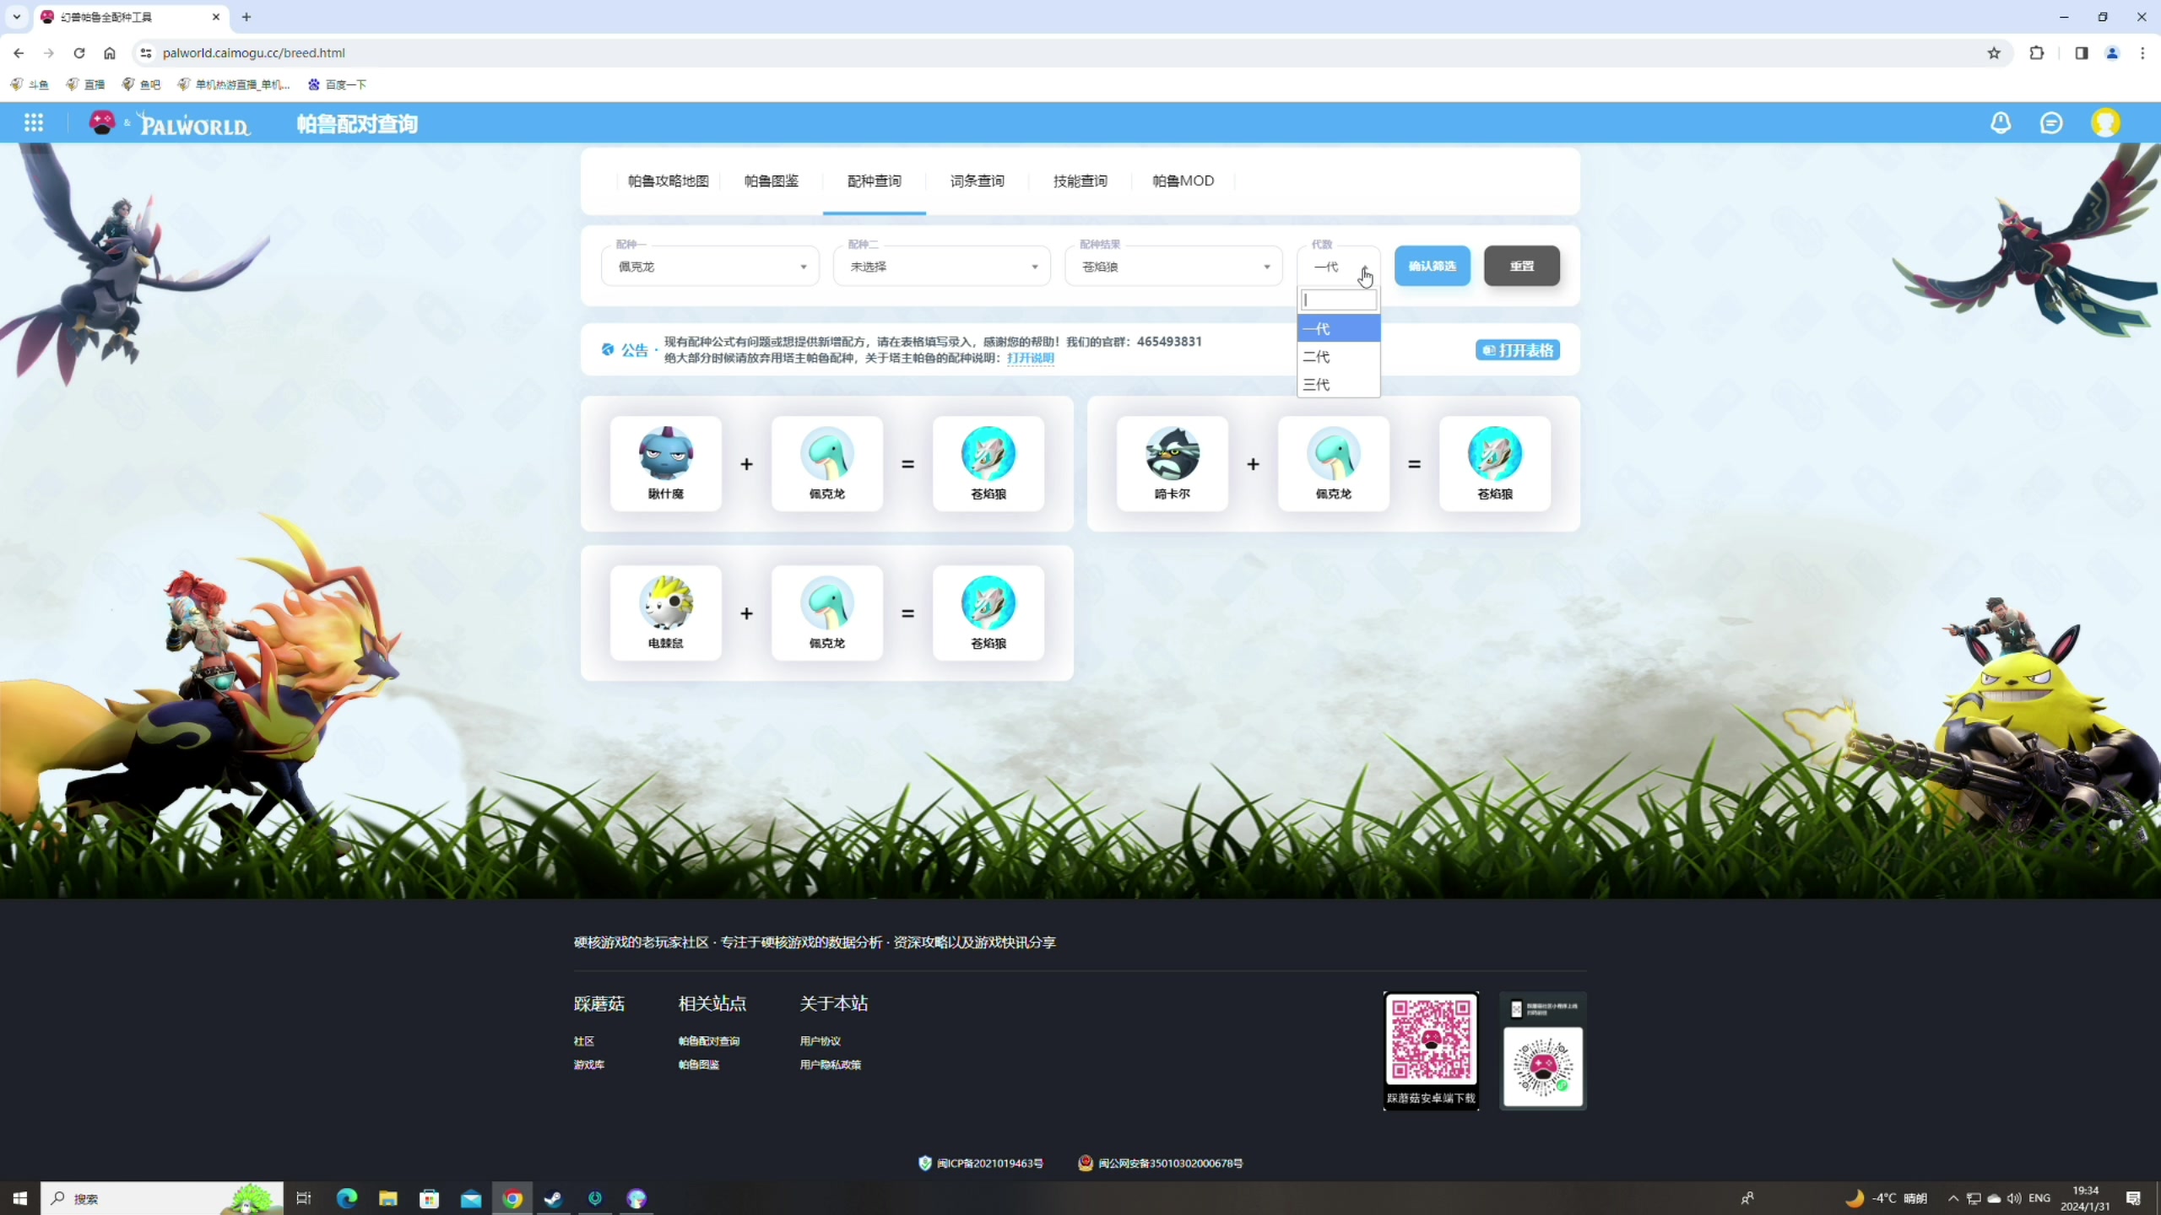Open Steam from the taskbar
The image size is (2161, 1215).
[x=554, y=1198]
